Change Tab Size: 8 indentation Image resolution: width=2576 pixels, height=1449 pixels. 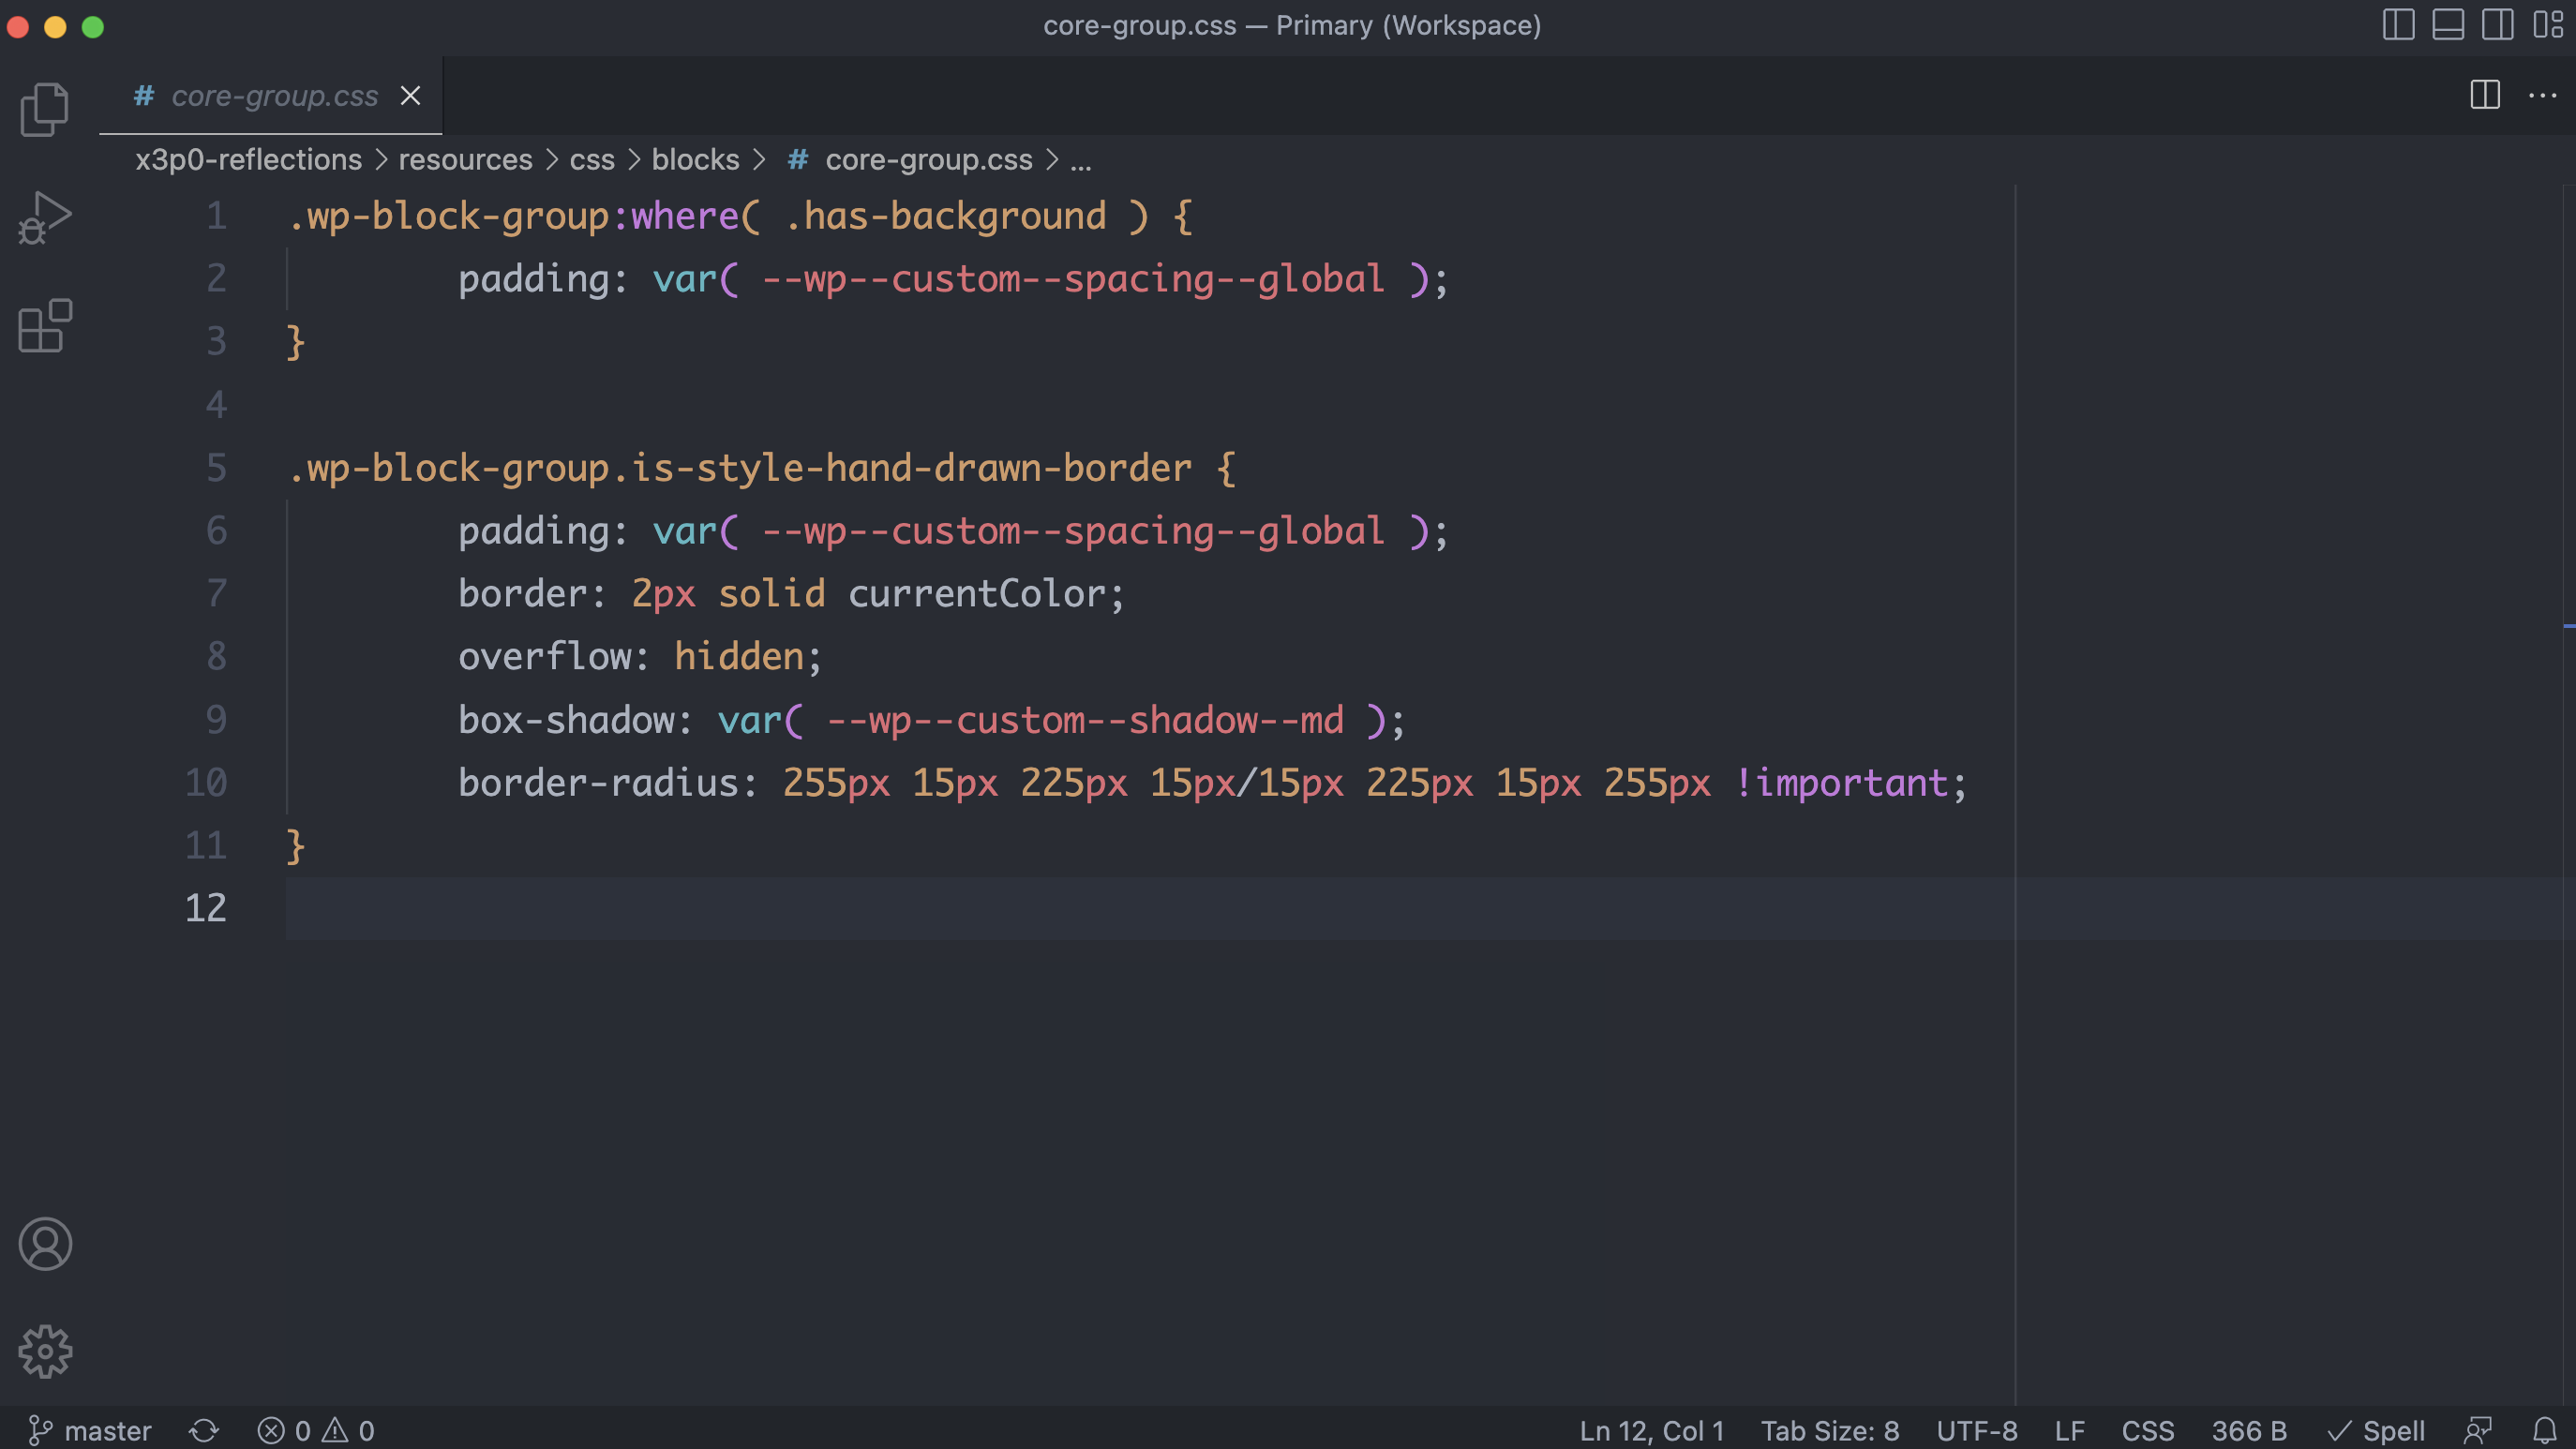(x=1830, y=1431)
